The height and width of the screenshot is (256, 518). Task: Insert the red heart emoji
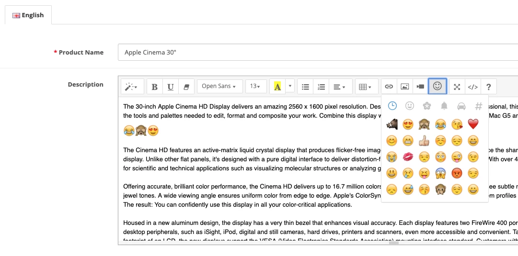click(x=473, y=124)
